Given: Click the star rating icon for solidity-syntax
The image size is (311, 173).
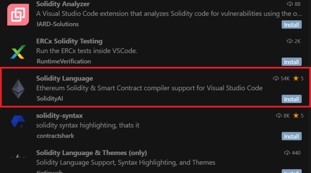Looking at the screenshot, I should (296, 115).
